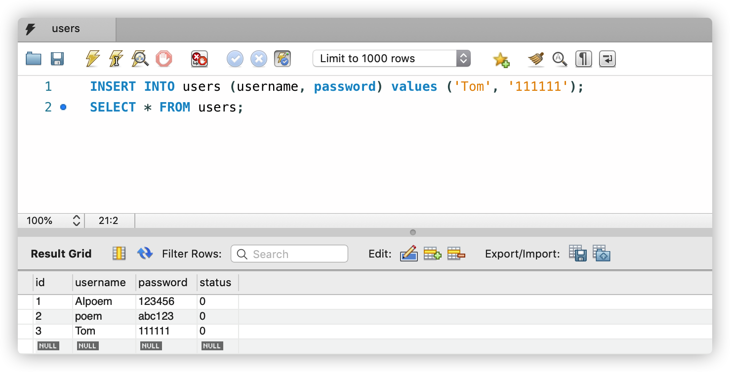730x372 pixels.
Task: Beautify the query with the broom icon
Action: click(536, 59)
